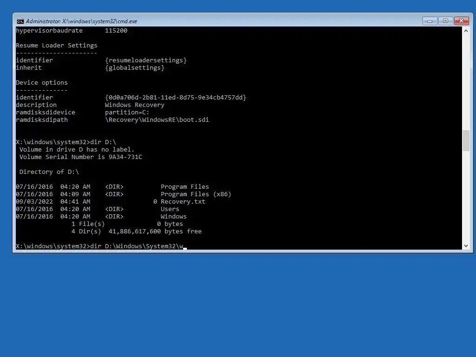
Task: Close the Administrator cmd.exe window
Action: [x=461, y=21]
